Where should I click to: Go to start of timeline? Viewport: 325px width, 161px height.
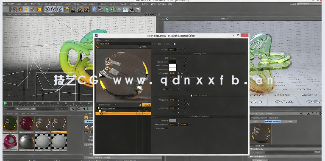(72, 108)
